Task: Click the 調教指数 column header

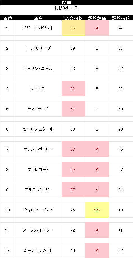Action: (x=121, y=18)
